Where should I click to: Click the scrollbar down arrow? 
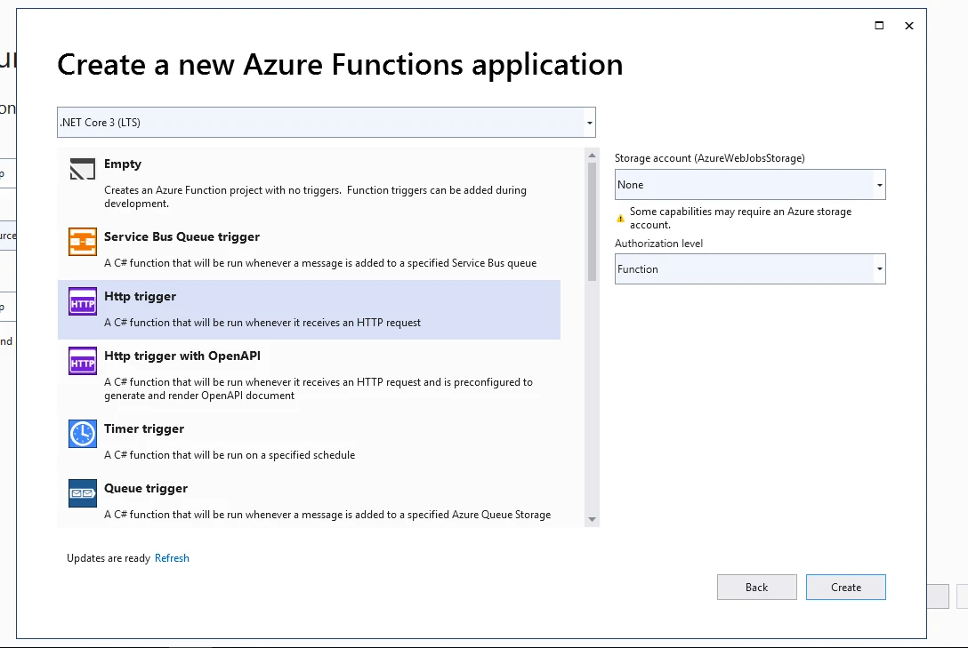click(591, 518)
